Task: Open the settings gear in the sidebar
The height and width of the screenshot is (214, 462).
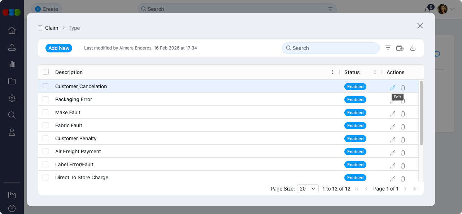Action: pyautogui.click(x=12, y=98)
